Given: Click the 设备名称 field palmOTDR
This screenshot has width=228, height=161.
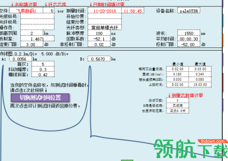Looking at the screenshot, I should pyautogui.click(x=189, y=11).
